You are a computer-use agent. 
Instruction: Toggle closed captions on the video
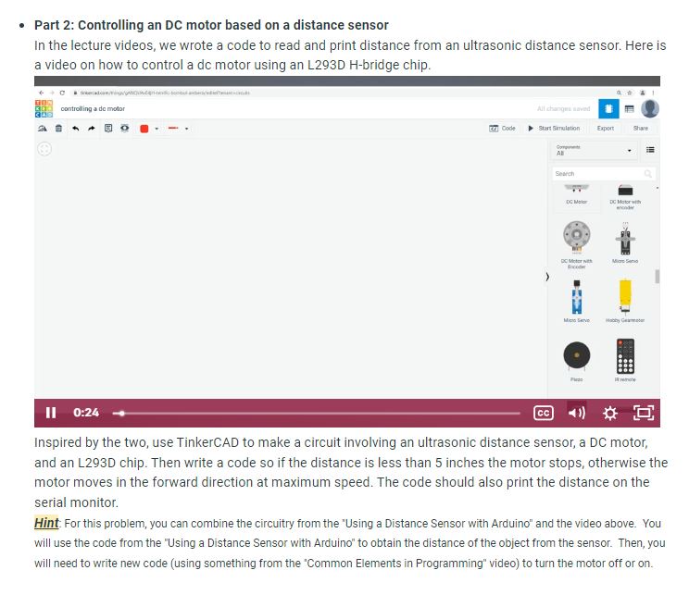[x=543, y=413]
